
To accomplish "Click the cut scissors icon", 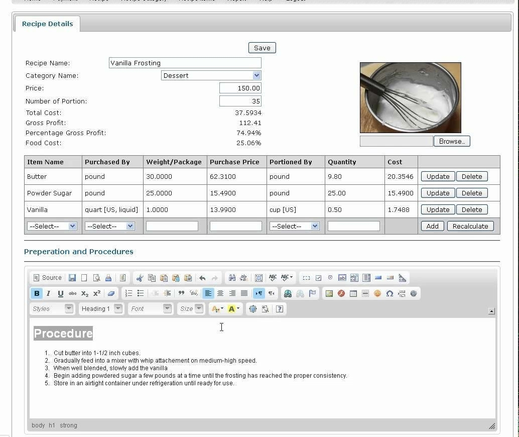I will point(140,278).
